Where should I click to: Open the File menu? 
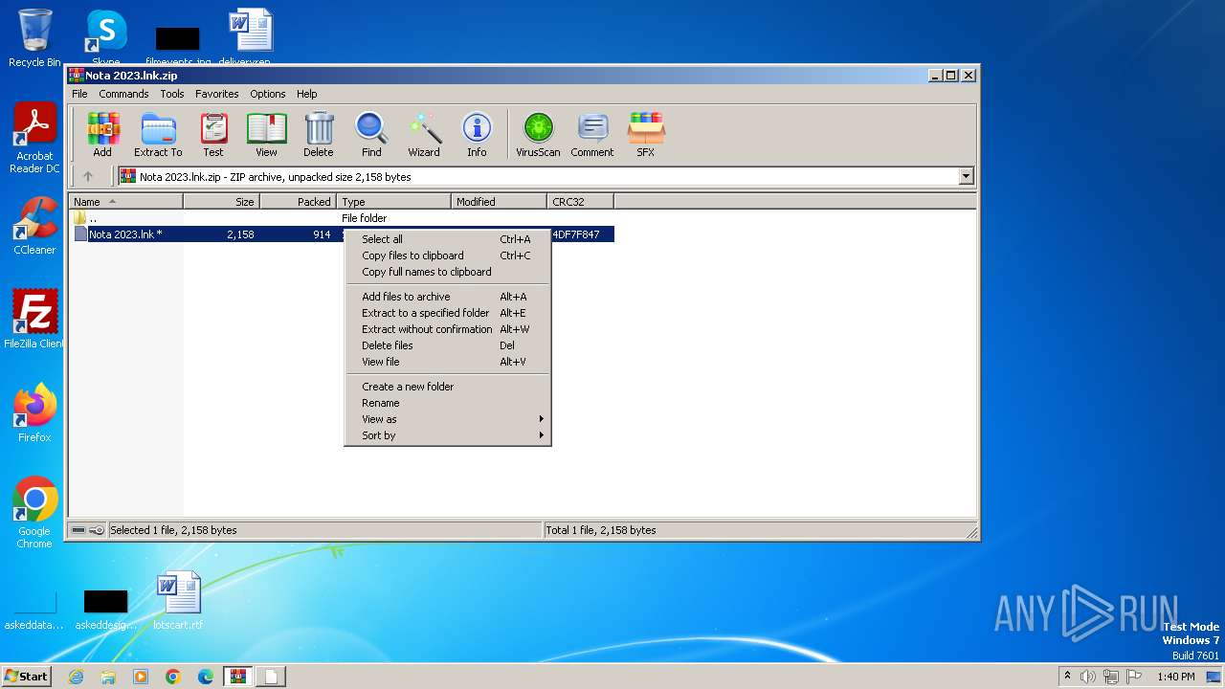[x=79, y=94]
